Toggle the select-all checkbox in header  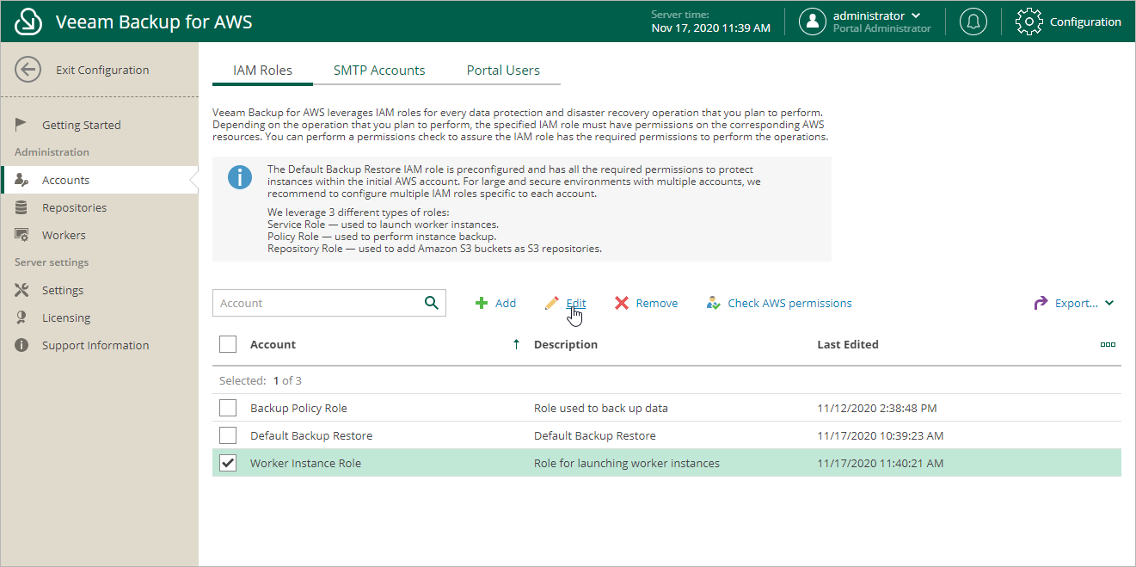tap(228, 344)
